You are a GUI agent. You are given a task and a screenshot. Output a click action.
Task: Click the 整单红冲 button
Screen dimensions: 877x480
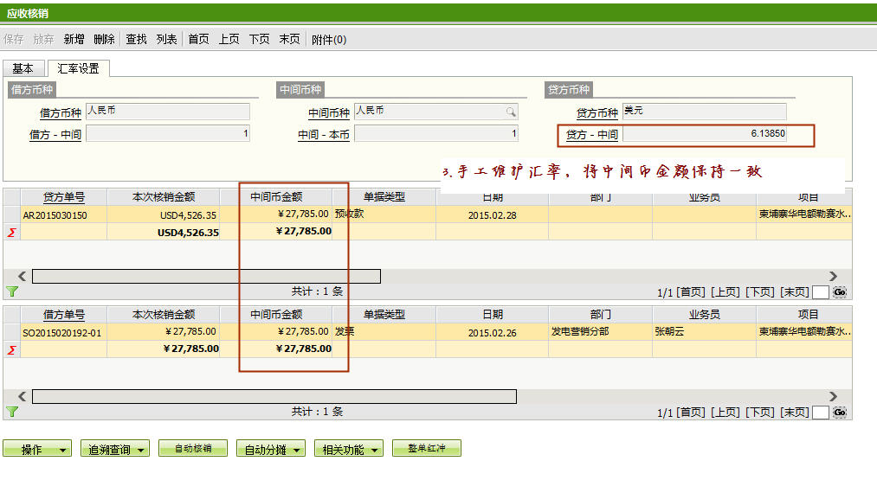[x=427, y=448]
